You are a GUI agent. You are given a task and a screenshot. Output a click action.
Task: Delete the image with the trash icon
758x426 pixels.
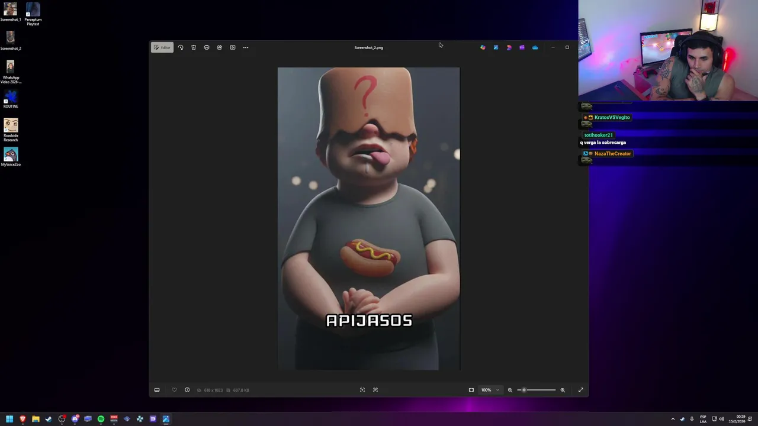coord(194,47)
